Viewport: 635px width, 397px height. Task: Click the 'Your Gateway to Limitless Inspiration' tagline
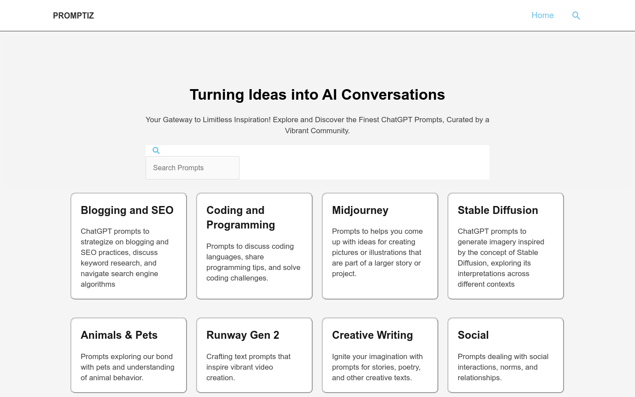pos(317,125)
